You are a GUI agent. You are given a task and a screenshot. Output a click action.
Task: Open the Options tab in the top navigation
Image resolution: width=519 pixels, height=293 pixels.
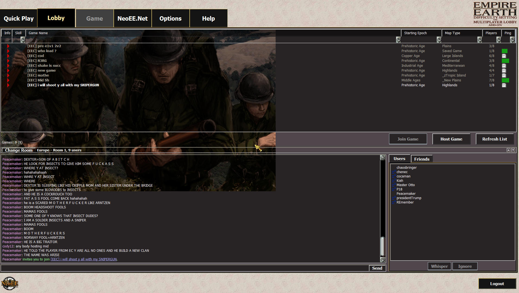170,18
